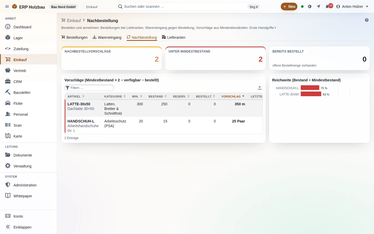
Task: Focus the Suchen oder scannen search box
Action: pyautogui.click(x=189, y=6)
